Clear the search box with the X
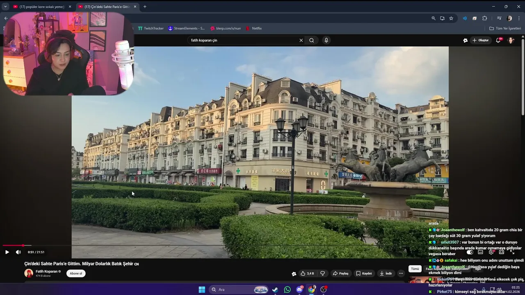The image size is (525, 295). [301, 40]
